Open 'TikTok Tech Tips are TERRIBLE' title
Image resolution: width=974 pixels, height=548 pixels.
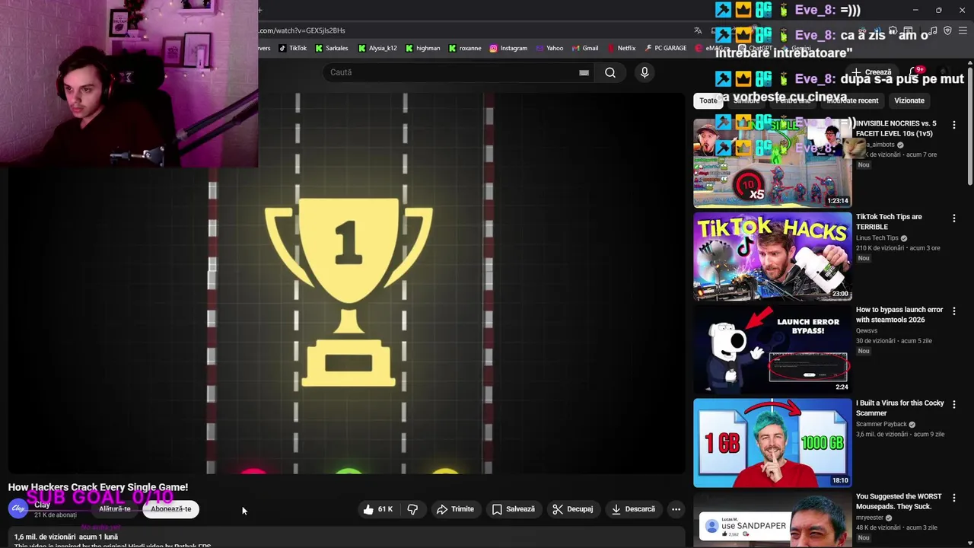pos(889,221)
